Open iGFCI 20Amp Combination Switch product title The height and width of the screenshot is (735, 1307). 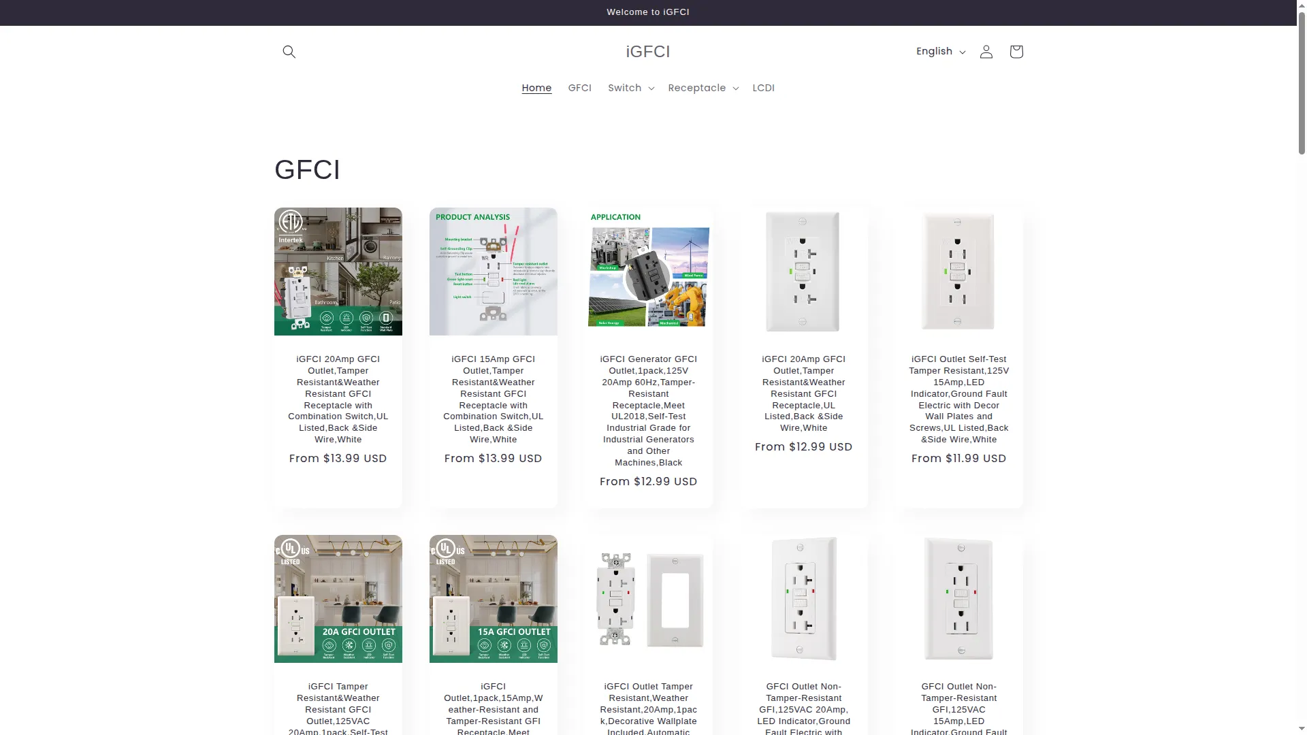point(338,399)
